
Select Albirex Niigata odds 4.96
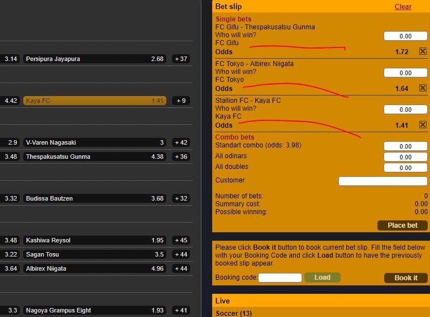coord(94,268)
